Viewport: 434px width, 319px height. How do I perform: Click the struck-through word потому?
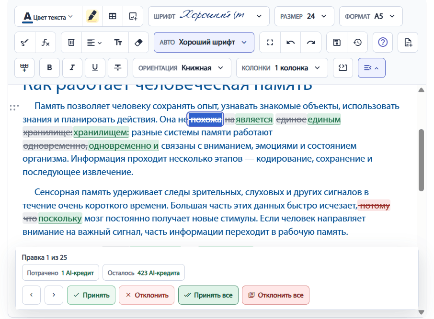coord(374,205)
